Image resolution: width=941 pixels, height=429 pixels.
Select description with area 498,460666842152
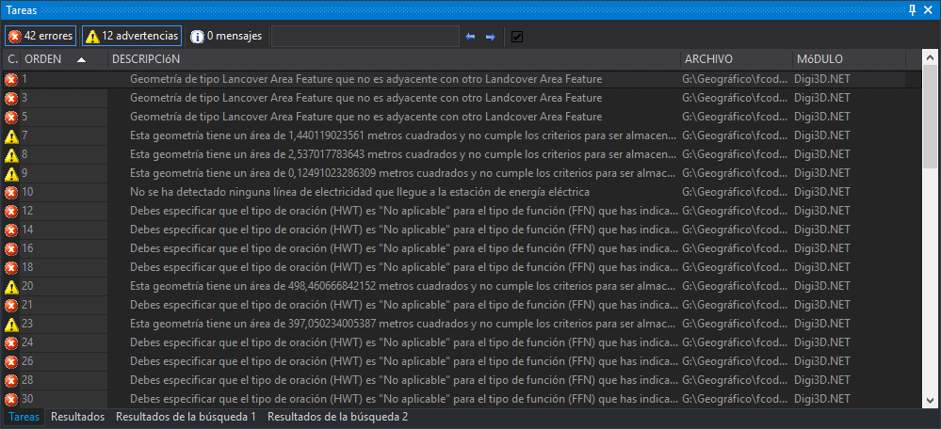tap(403, 286)
